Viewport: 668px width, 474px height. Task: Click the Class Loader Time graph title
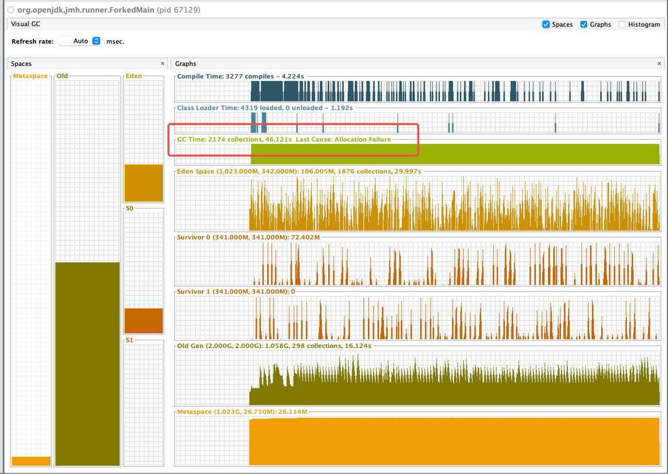tap(265, 108)
